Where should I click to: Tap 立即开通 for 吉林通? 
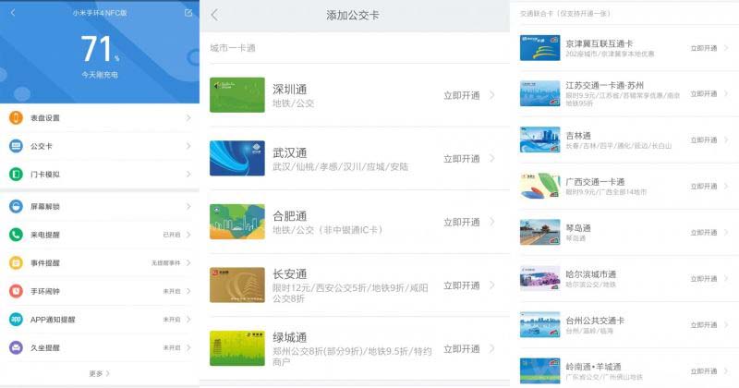pos(704,140)
